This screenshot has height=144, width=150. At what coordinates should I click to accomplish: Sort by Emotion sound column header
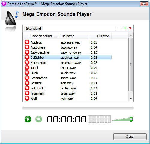tap(44, 36)
